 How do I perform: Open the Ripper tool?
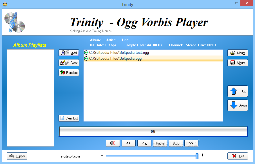point(17,156)
